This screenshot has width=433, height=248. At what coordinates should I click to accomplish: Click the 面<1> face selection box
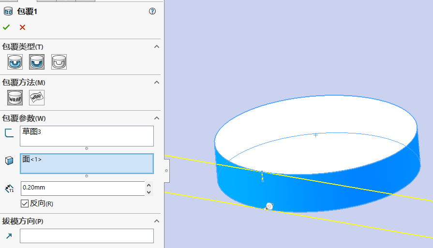[x=87, y=163]
